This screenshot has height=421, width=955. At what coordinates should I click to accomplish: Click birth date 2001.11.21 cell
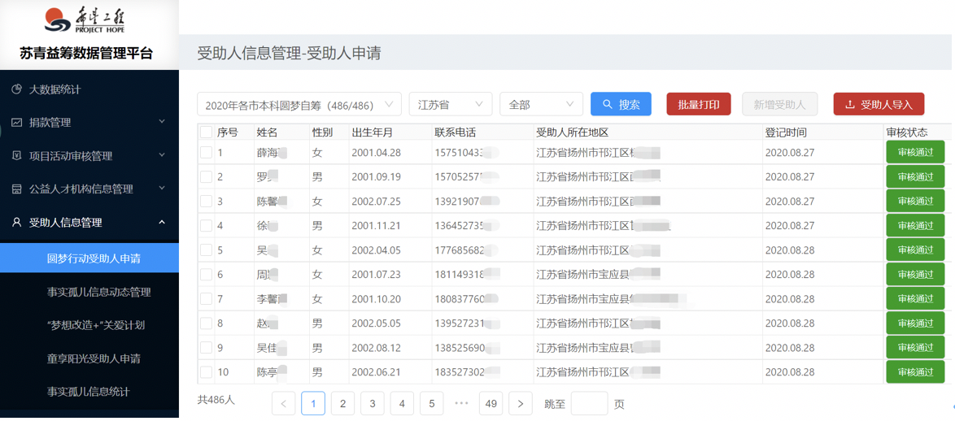[x=377, y=226]
